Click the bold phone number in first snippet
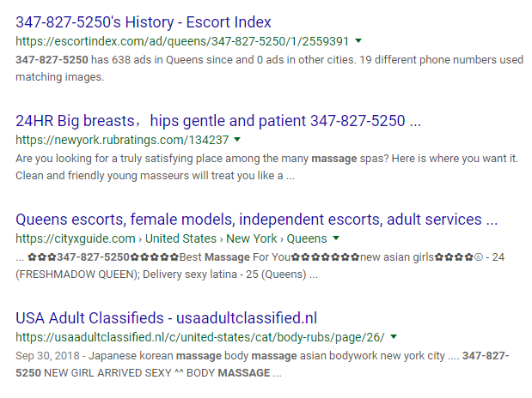 (x=50, y=61)
